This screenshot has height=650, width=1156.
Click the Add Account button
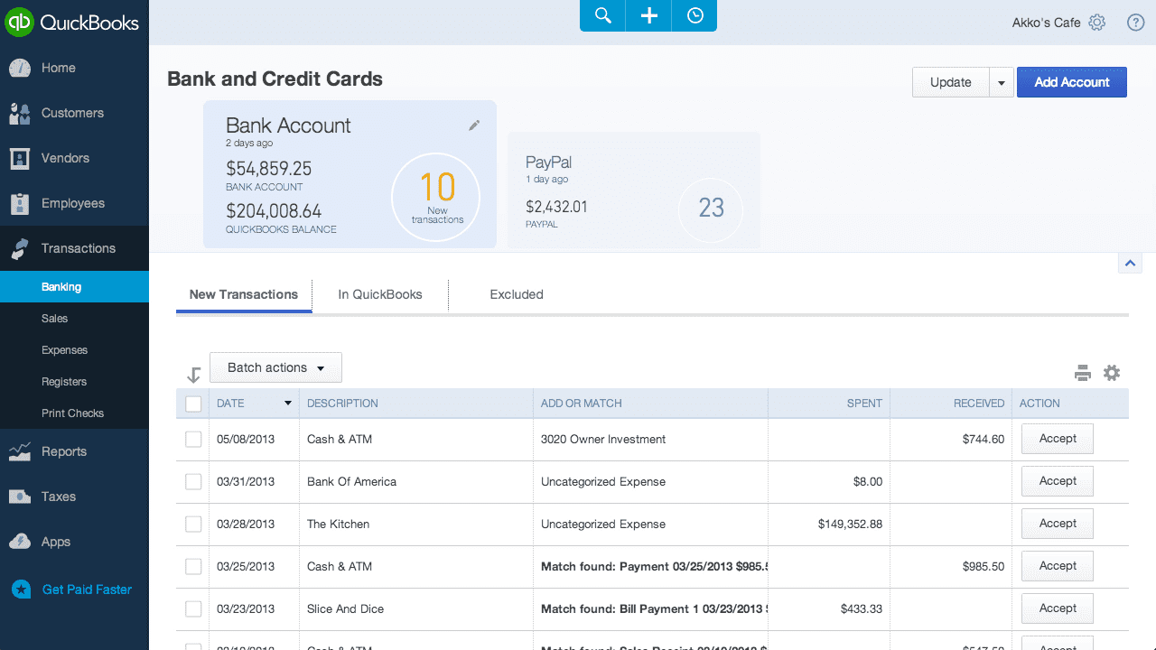[1072, 82]
